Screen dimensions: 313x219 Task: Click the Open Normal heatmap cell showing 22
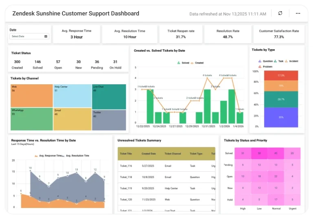pos(276,176)
